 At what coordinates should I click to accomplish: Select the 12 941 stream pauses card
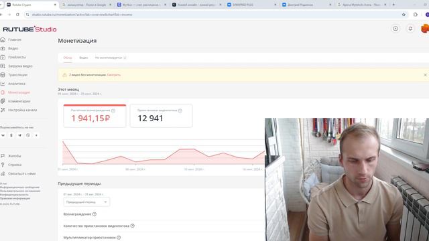(x=161, y=116)
